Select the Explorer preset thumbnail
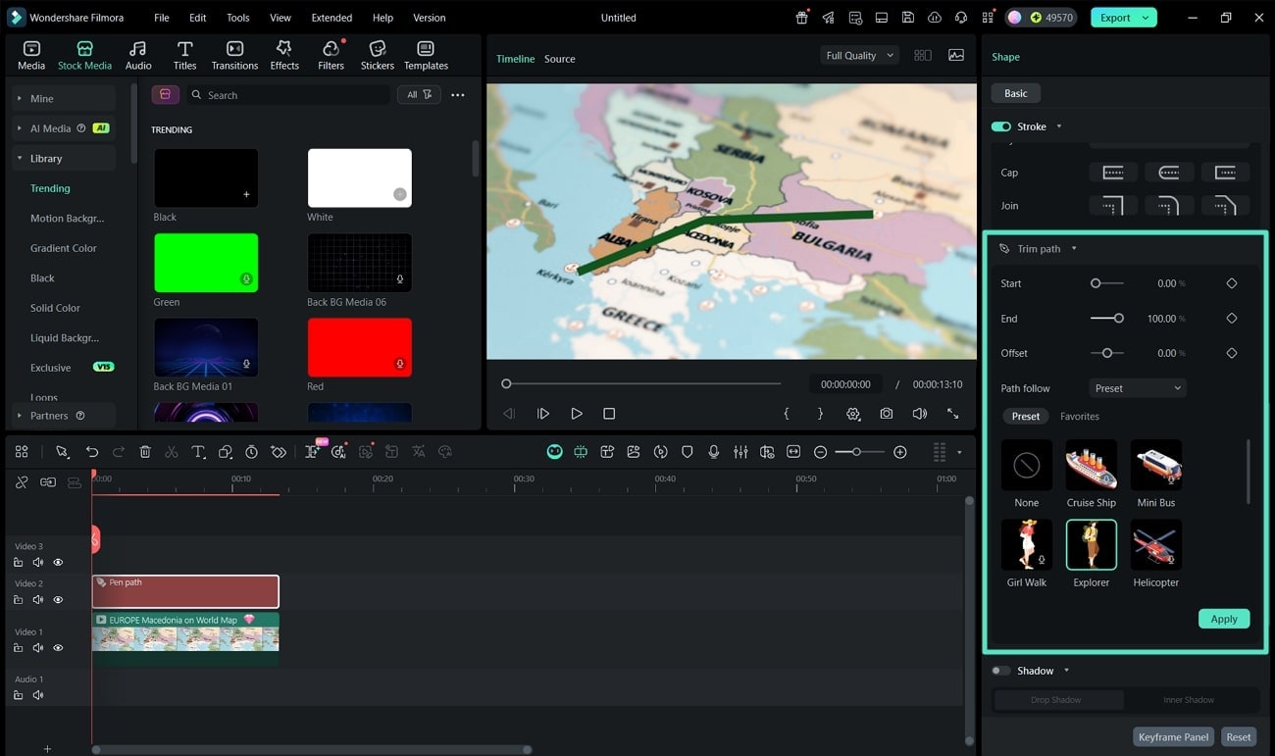This screenshot has width=1275, height=756. (x=1091, y=544)
